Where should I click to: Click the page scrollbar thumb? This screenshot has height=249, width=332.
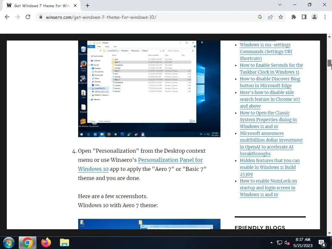pyautogui.click(x=329, y=63)
